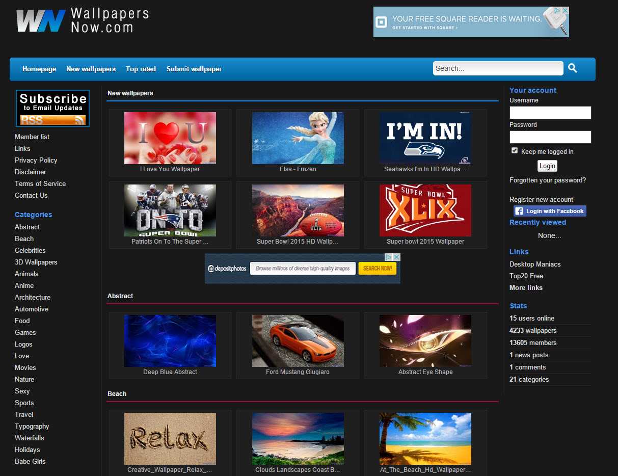Open Register new account link
Viewport: 618px width, 476px height.
coord(541,200)
